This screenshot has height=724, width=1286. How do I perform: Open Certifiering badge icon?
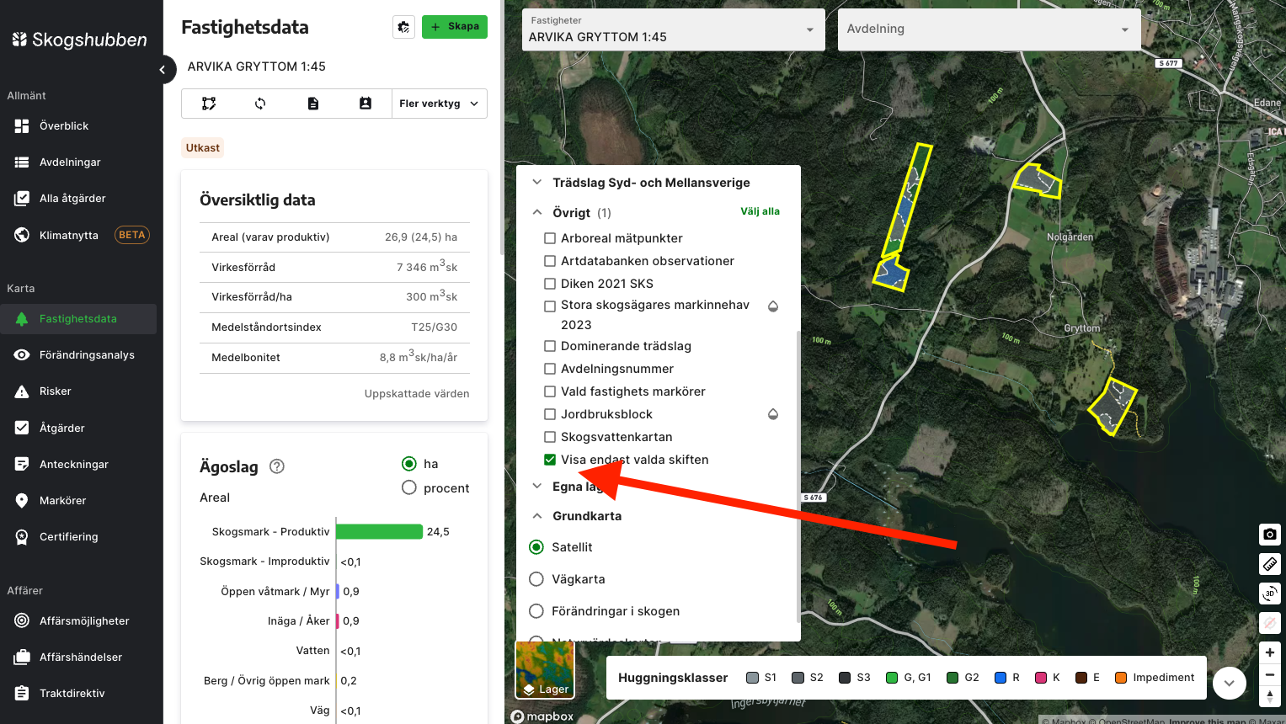point(22,537)
